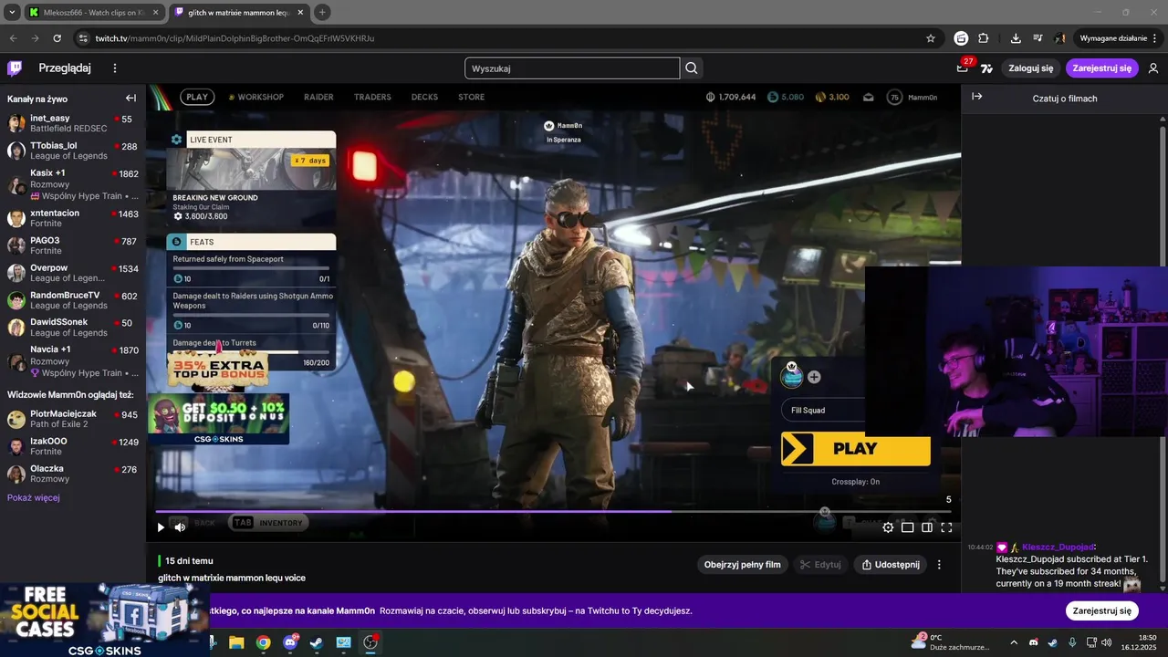The height and width of the screenshot is (657, 1168).
Task: Click the twitch.tv address bar URL
Action: [x=235, y=38]
